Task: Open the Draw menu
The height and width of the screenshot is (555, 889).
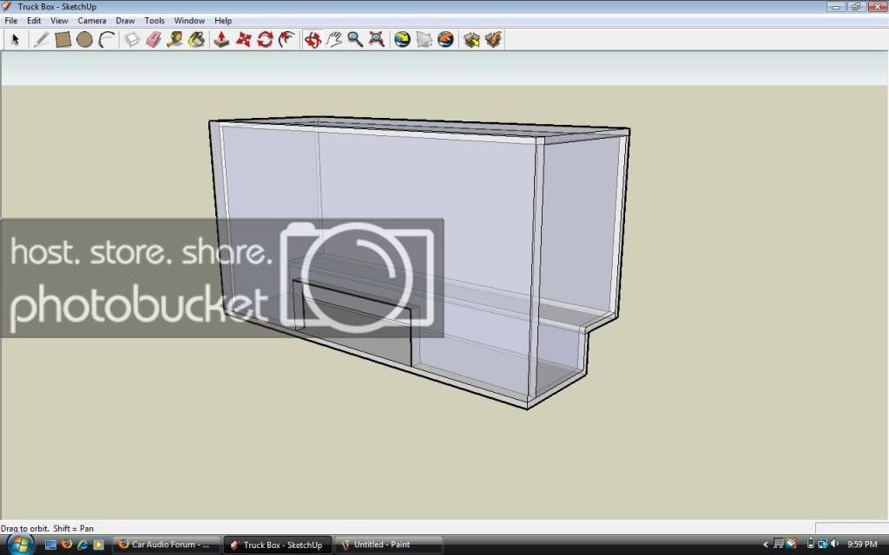Action: [x=125, y=21]
